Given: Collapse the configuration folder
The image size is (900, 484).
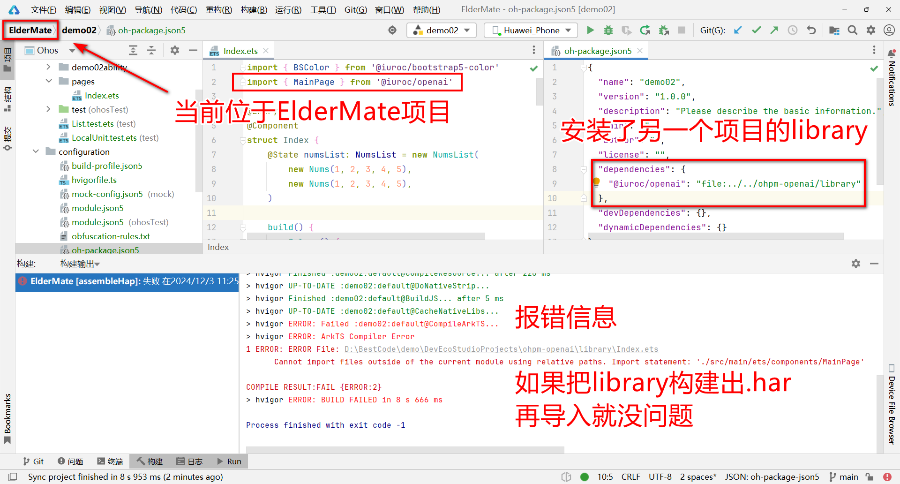Looking at the screenshot, I should [36, 151].
